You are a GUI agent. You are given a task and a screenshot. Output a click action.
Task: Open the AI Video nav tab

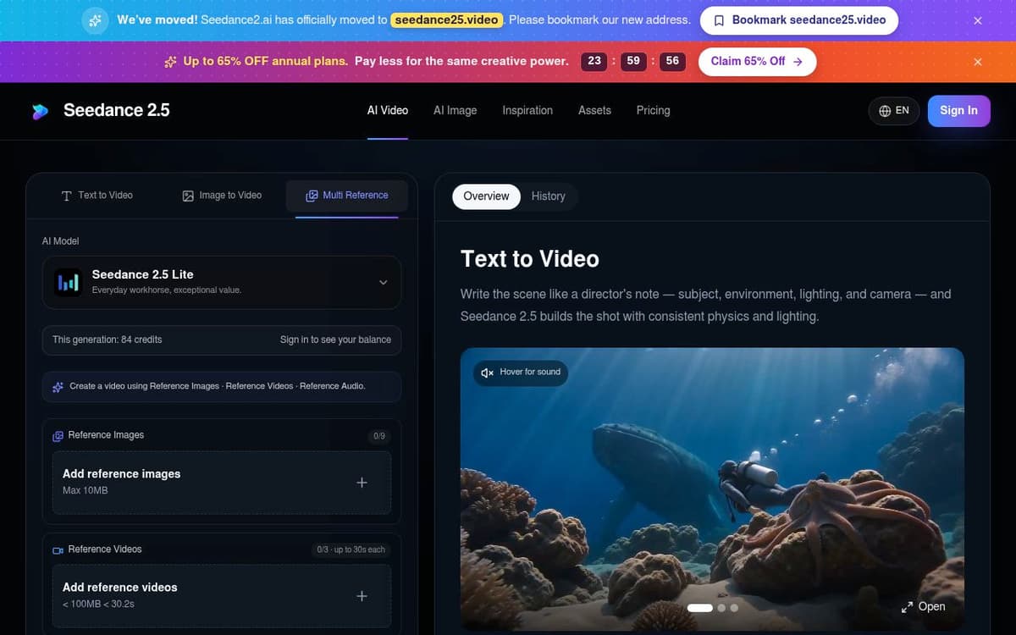388,110
